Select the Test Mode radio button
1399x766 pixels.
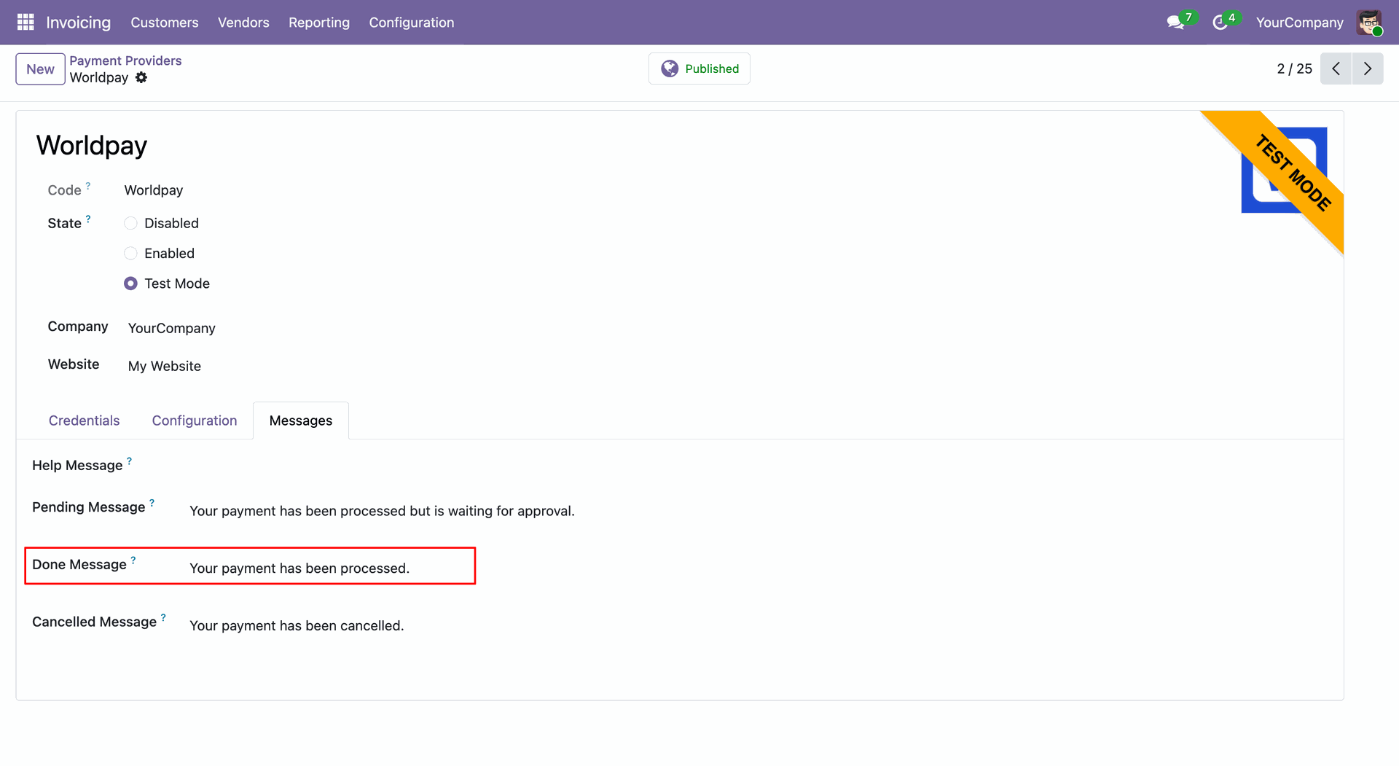130,284
